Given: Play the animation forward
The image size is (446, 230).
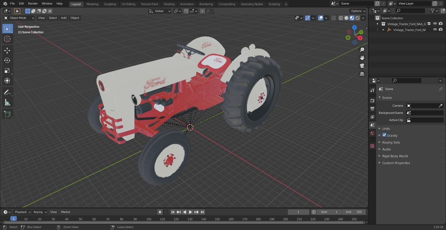Looking at the screenshot, I should click(x=190, y=212).
